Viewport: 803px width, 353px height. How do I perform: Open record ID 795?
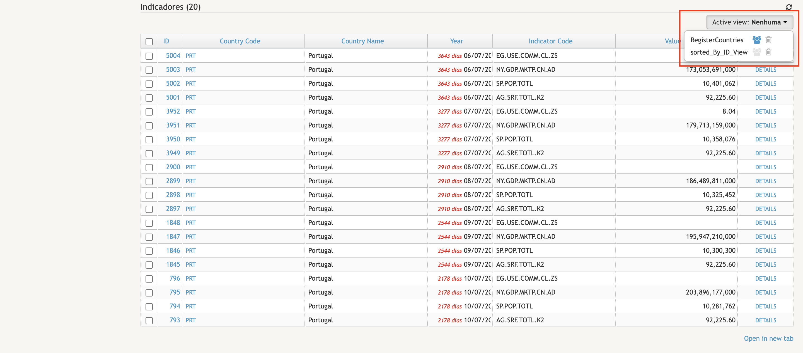coord(175,292)
